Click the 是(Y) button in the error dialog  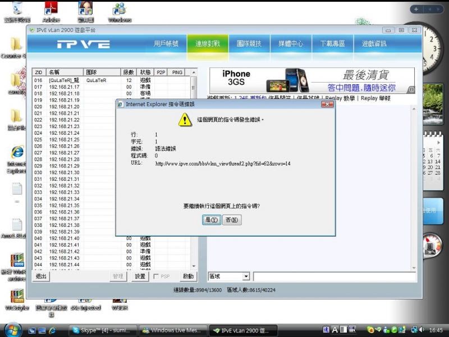[211, 220]
